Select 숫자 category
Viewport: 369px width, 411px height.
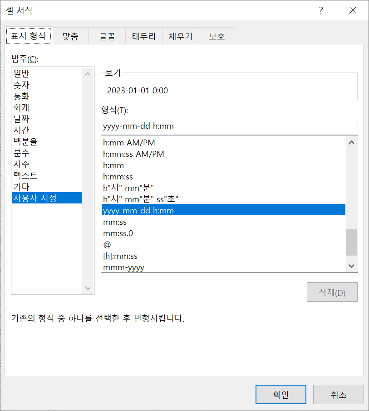point(47,85)
